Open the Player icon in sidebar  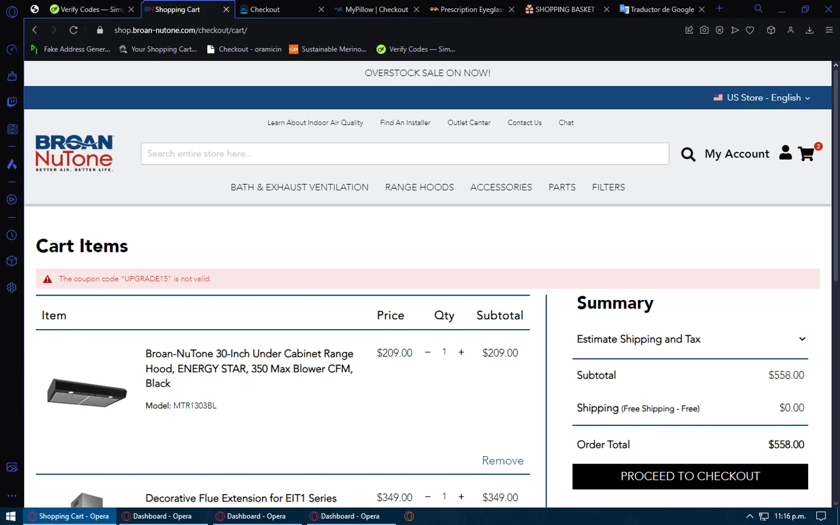click(12, 199)
